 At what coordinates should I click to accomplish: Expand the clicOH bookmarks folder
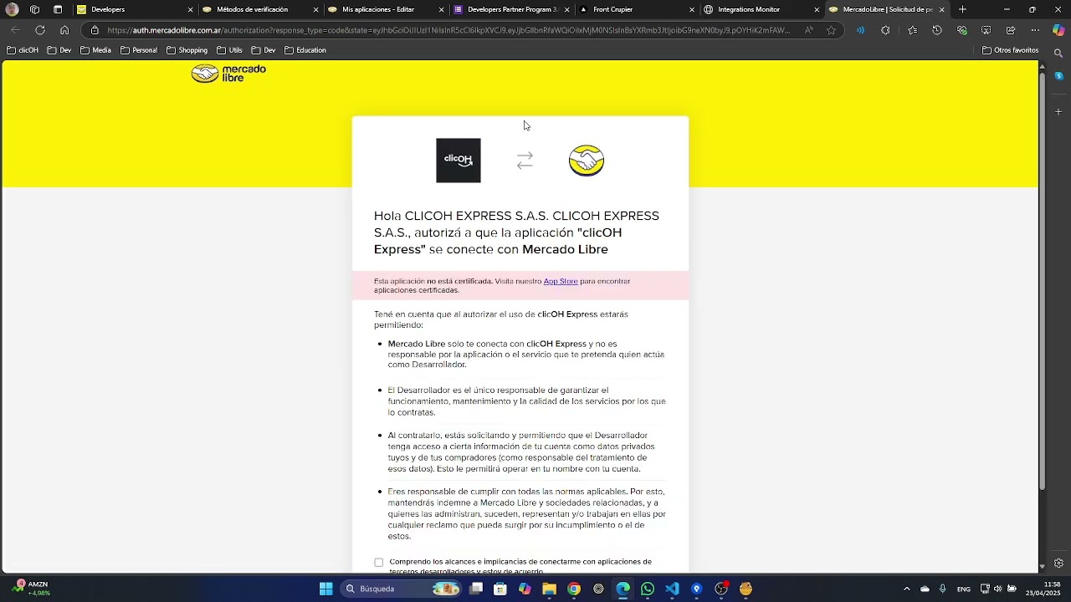(23, 50)
